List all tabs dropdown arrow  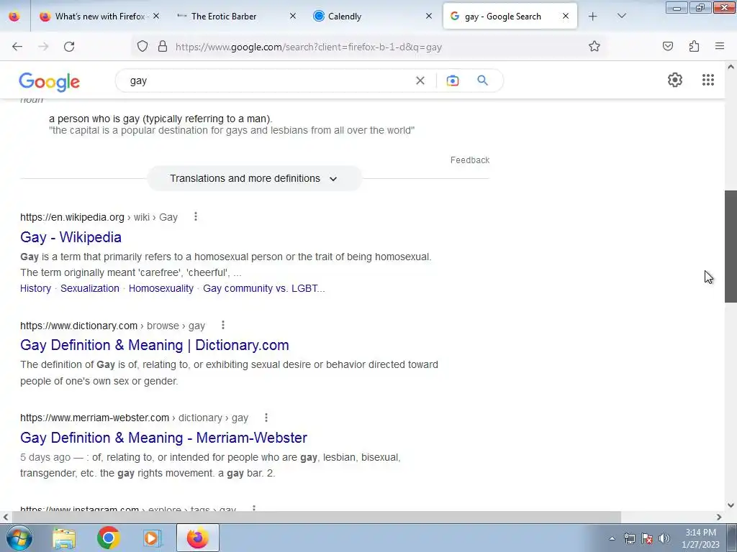tap(621, 16)
